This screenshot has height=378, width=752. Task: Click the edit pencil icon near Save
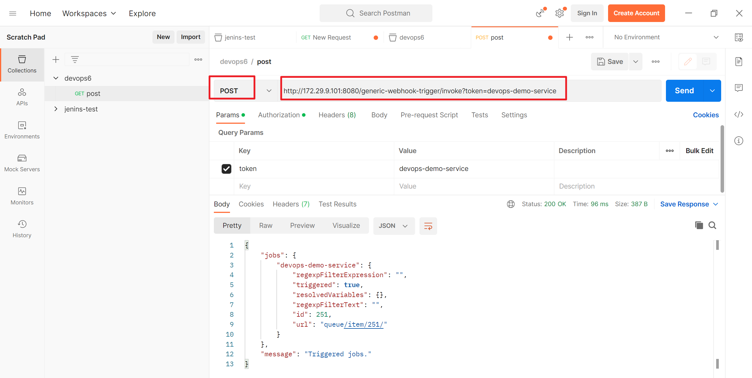(x=688, y=62)
